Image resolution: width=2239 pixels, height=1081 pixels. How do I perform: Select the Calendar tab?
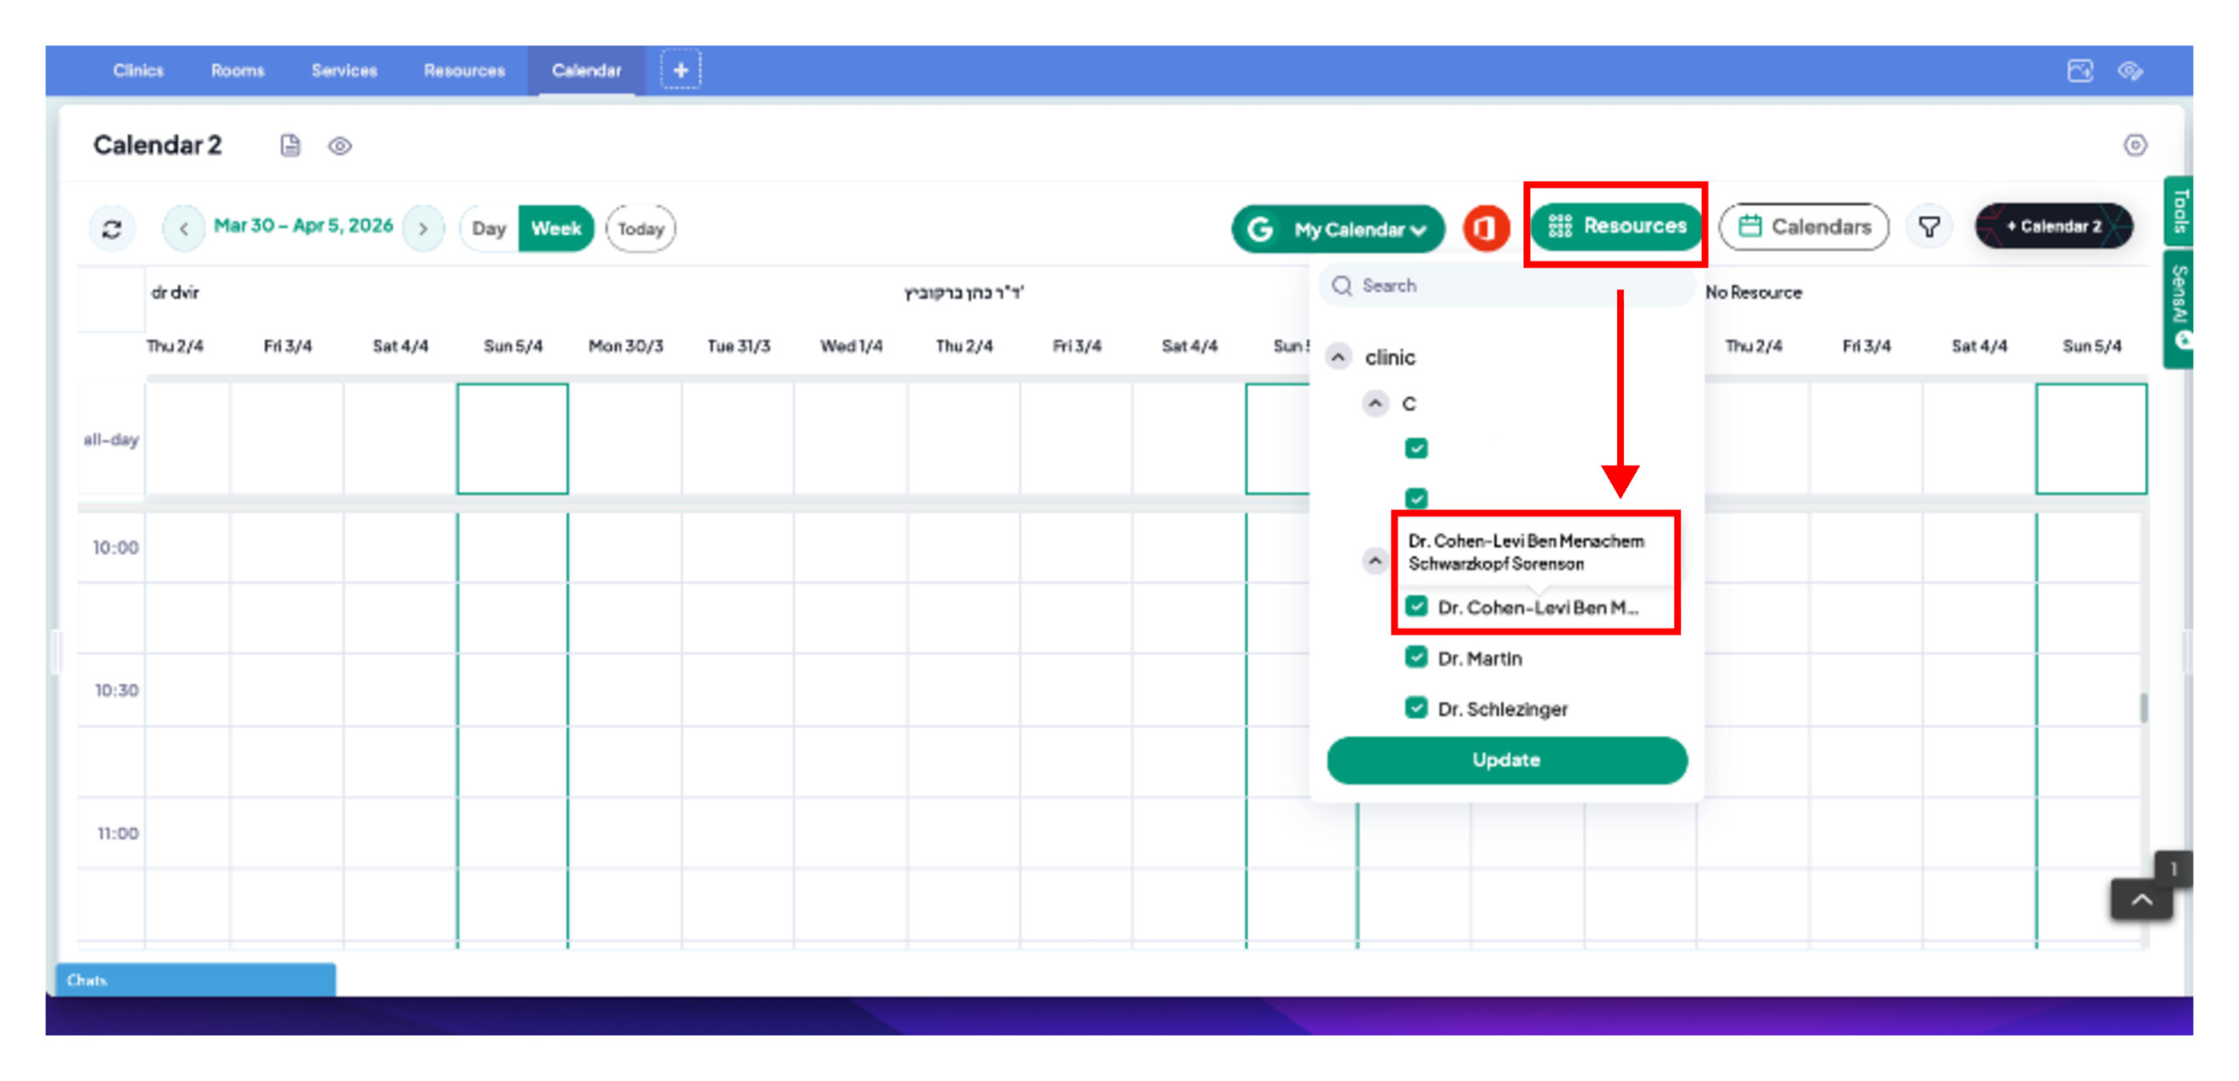click(586, 71)
